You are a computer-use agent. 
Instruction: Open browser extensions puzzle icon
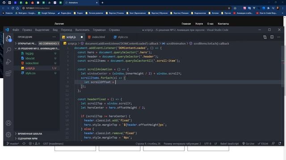pos(268,8)
